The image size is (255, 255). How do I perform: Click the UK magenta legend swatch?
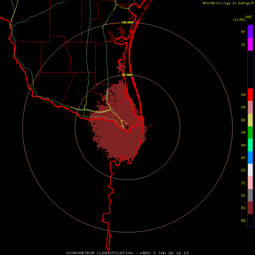point(250,44)
